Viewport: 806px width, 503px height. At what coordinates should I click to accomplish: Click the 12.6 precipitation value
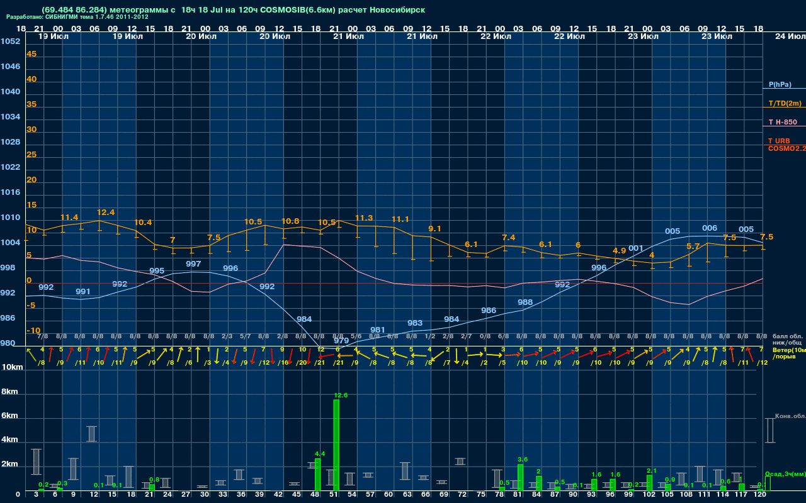(x=341, y=395)
